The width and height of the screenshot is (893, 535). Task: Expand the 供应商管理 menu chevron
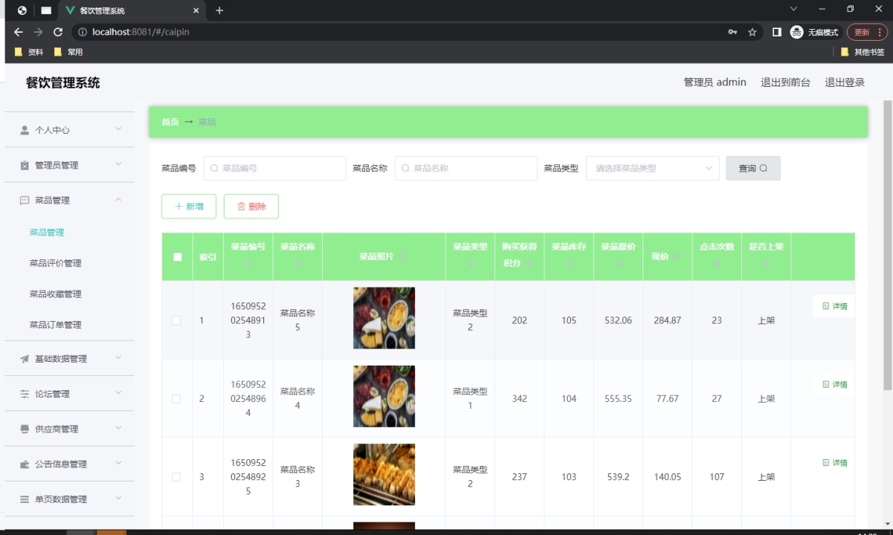pos(118,428)
